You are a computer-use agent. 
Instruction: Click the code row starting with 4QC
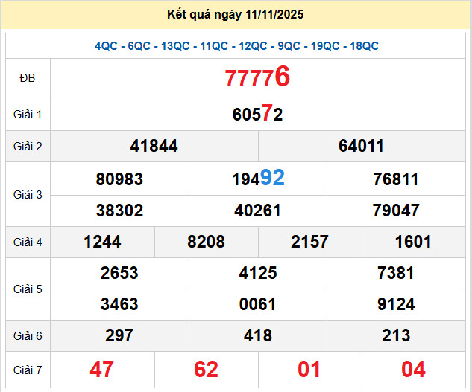pos(236,46)
